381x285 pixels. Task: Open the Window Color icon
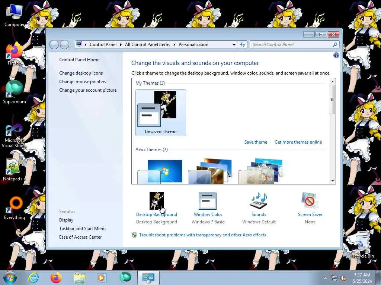point(208,201)
